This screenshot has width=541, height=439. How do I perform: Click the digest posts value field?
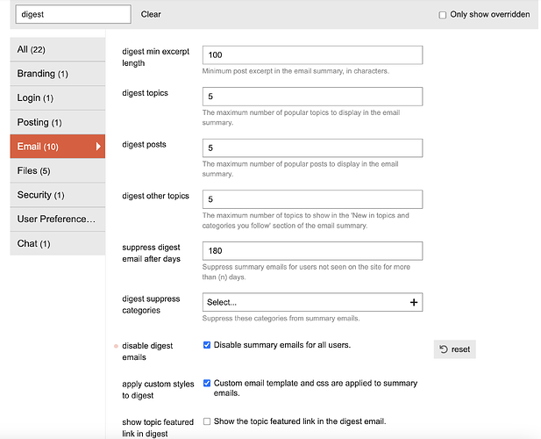312,148
